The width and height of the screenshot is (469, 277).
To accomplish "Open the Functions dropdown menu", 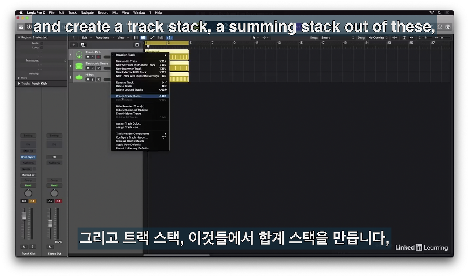I will click(x=104, y=38).
